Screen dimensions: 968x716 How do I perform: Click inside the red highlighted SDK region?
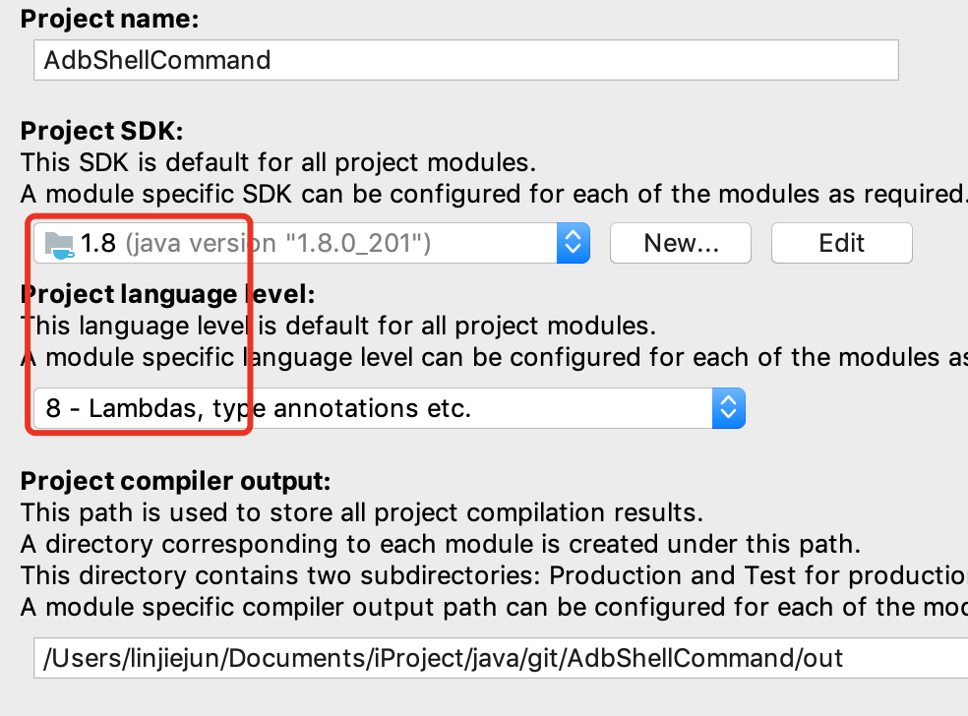(138, 325)
